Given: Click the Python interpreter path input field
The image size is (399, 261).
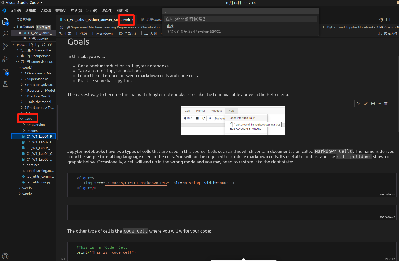Looking at the screenshot, I should [x=240, y=19].
